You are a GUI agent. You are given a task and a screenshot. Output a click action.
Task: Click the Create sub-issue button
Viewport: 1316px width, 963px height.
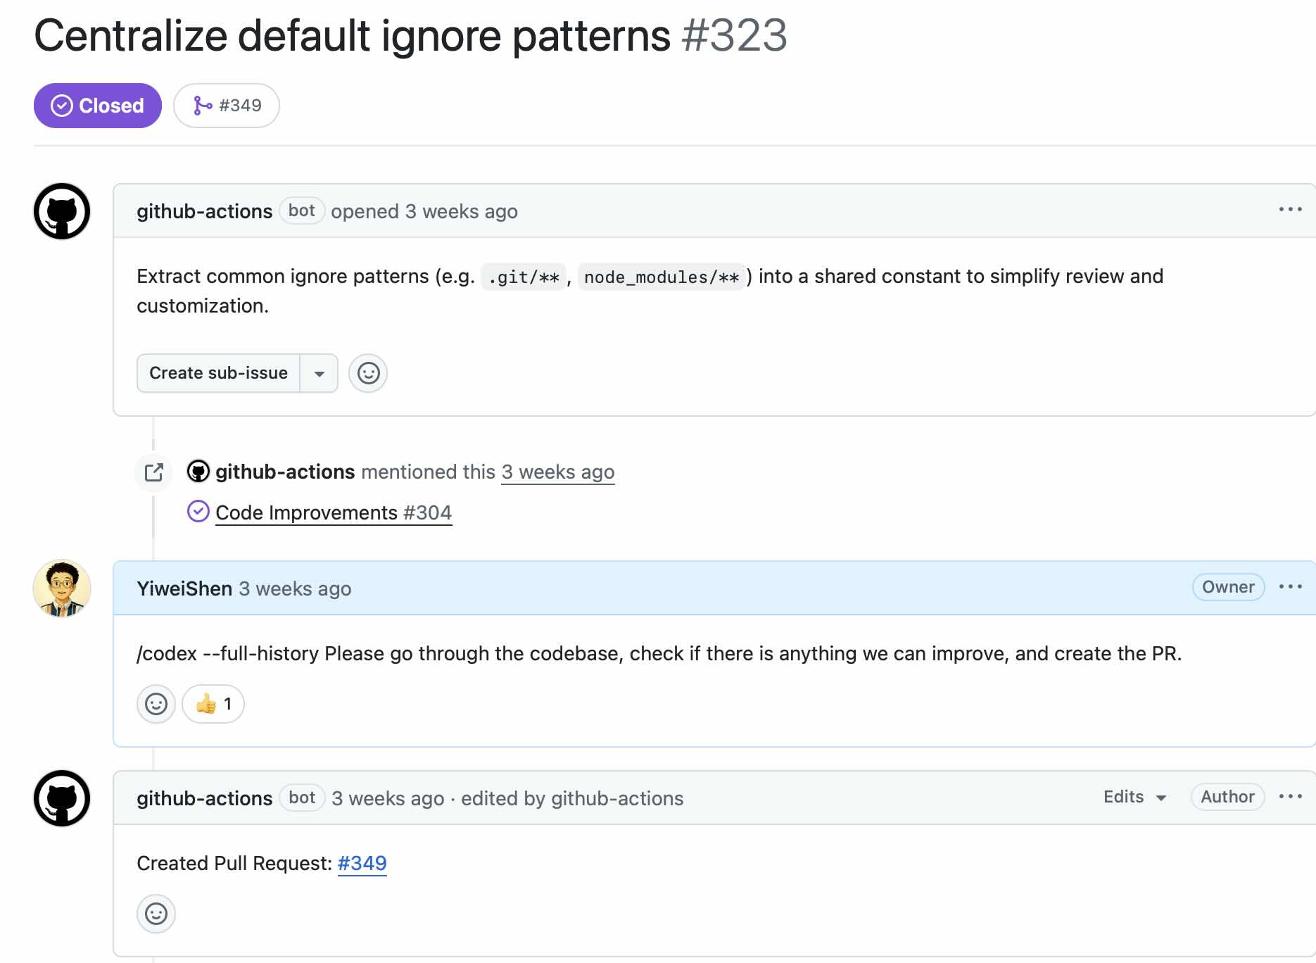(x=218, y=373)
